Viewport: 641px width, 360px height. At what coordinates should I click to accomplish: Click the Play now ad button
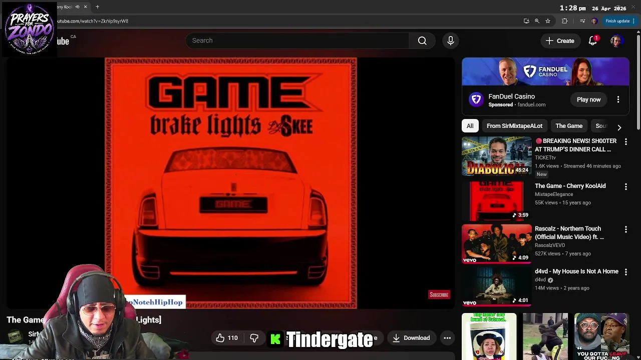pyautogui.click(x=588, y=99)
